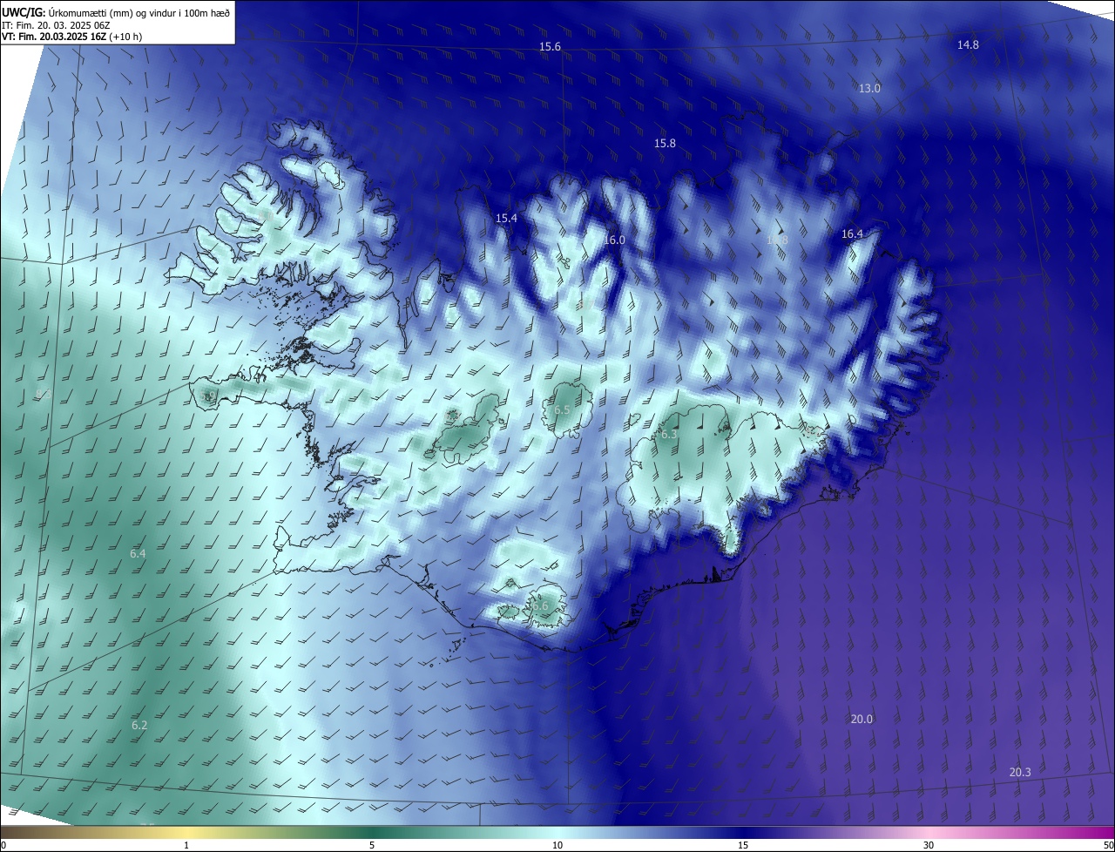1115x852 pixels.
Task: Click the initial time line 'IT: Fim. 20. 03. 2025 06Z'
Action: point(56,25)
